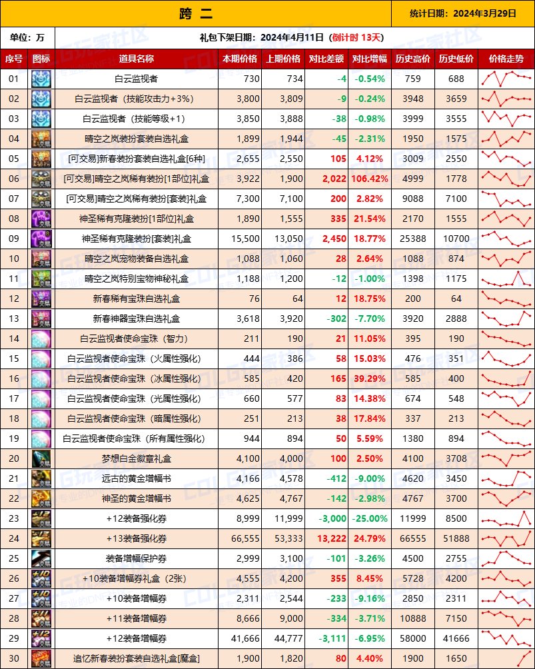
Task: Select the 晴空之岚装扮套装自选礼盒 icon
Action: [x=41, y=139]
